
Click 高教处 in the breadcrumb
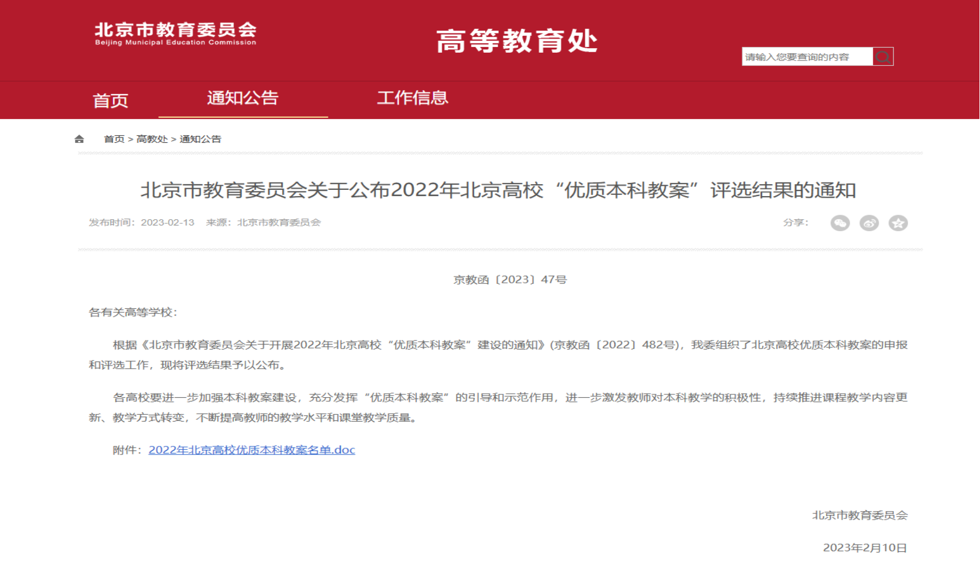point(152,139)
